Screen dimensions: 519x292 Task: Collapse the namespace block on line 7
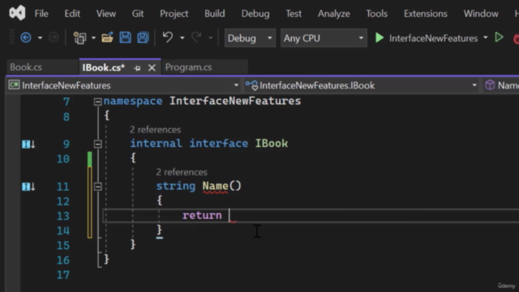(x=97, y=101)
